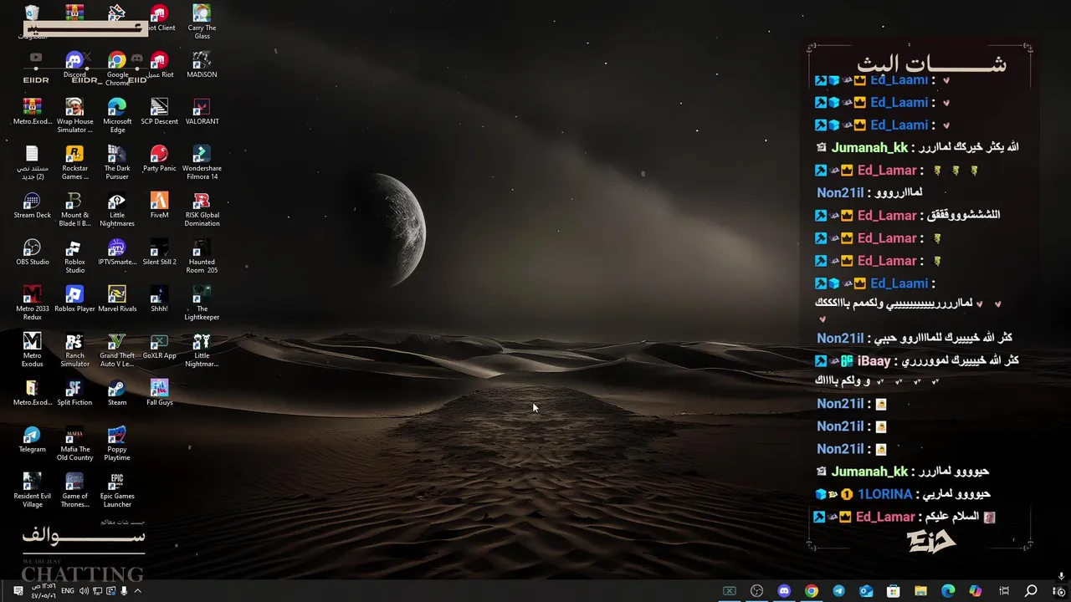Open Outlook from the taskbar

[866, 591]
